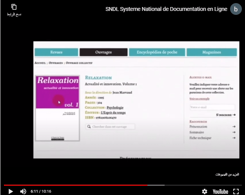Viewport: 245px width, 195px height.
Task: Select the author name Jean Marvaud
Action: click(x=122, y=93)
